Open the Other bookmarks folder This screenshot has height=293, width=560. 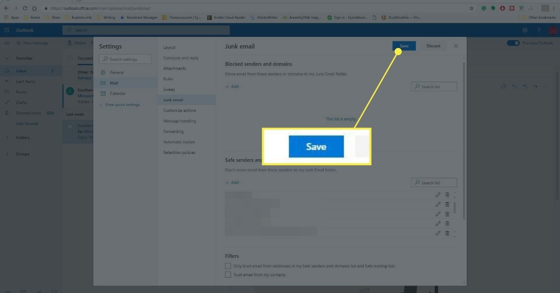539,17
